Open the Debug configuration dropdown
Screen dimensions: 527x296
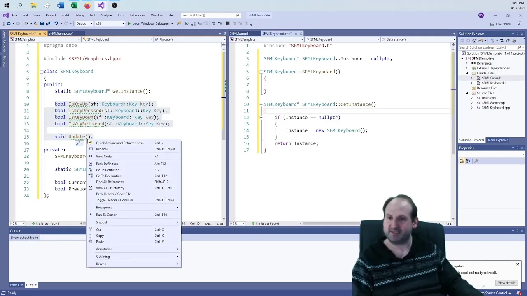84,23
